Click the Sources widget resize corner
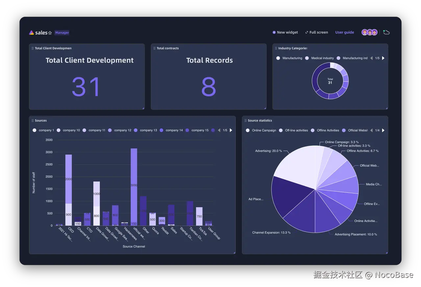The image size is (421, 287). click(x=234, y=252)
